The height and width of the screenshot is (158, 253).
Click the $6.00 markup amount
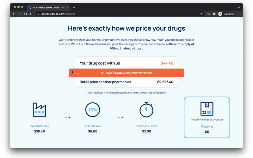coord(93,131)
